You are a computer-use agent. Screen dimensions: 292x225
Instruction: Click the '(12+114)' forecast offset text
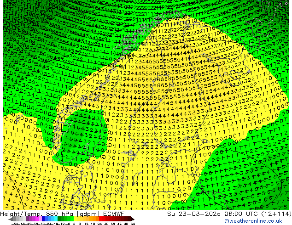click(276, 214)
